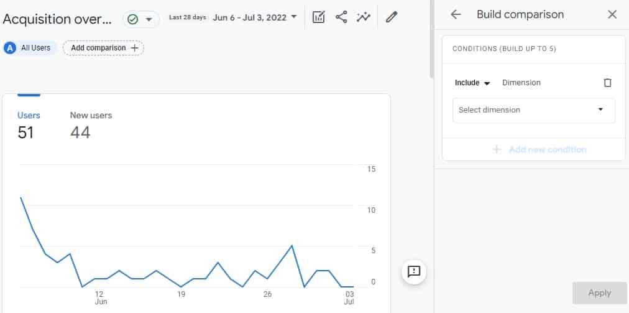
Task: Click Add new condition
Action: coord(539,149)
